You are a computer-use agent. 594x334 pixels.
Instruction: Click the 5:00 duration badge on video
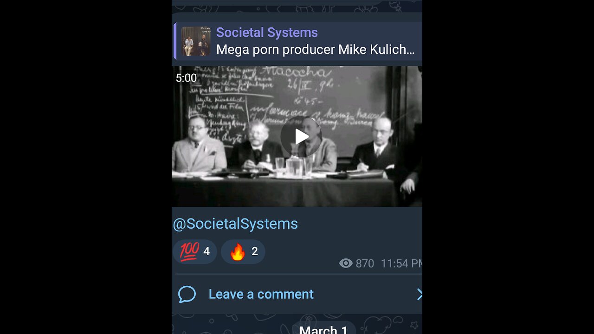click(186, 78)
